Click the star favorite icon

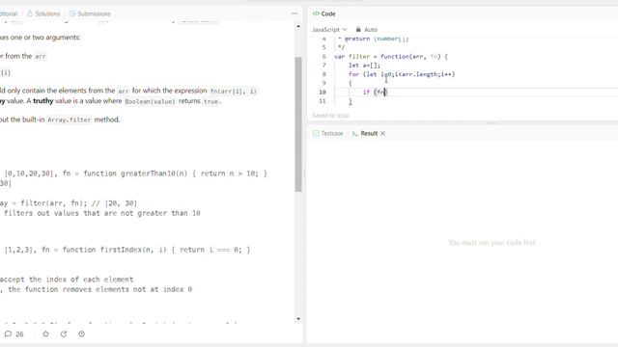click(45, 334)
